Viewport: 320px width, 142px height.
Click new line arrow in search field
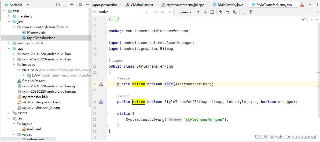146,12
